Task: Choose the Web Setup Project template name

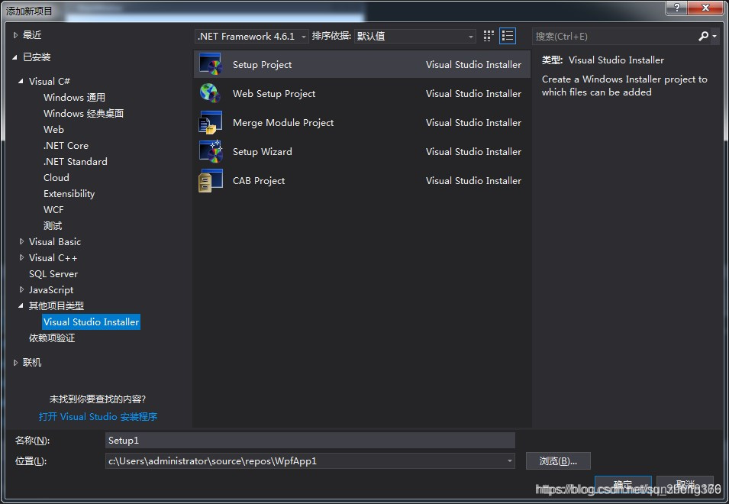Action: point(274,93)
